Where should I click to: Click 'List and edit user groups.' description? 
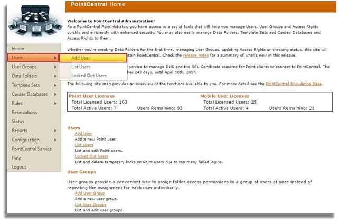click(x=99, y=210)
